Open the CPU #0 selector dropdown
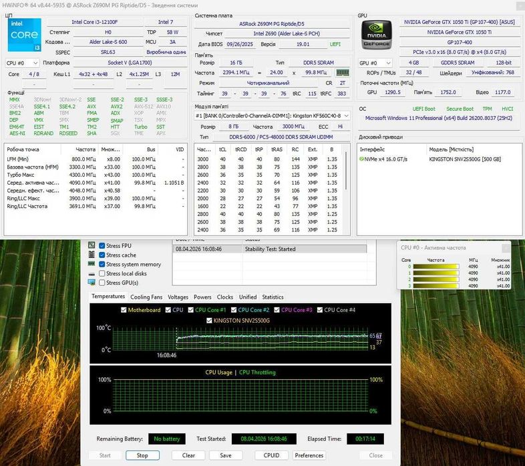Screen dimensions: 525x466 tap(22, 63)
